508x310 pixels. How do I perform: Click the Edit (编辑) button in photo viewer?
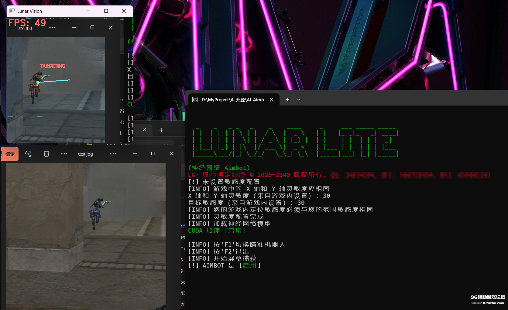(9, 154)
